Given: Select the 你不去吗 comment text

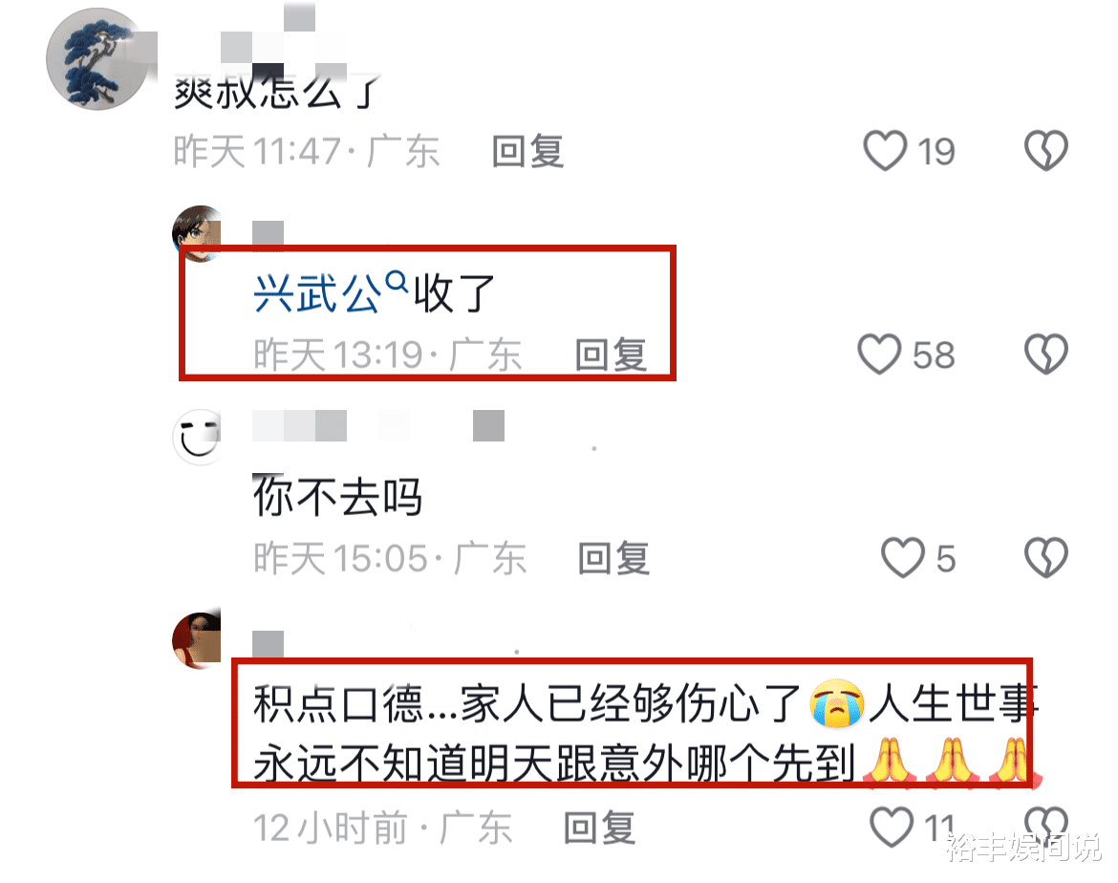Looking at the screenshot, I should (338, 496).
